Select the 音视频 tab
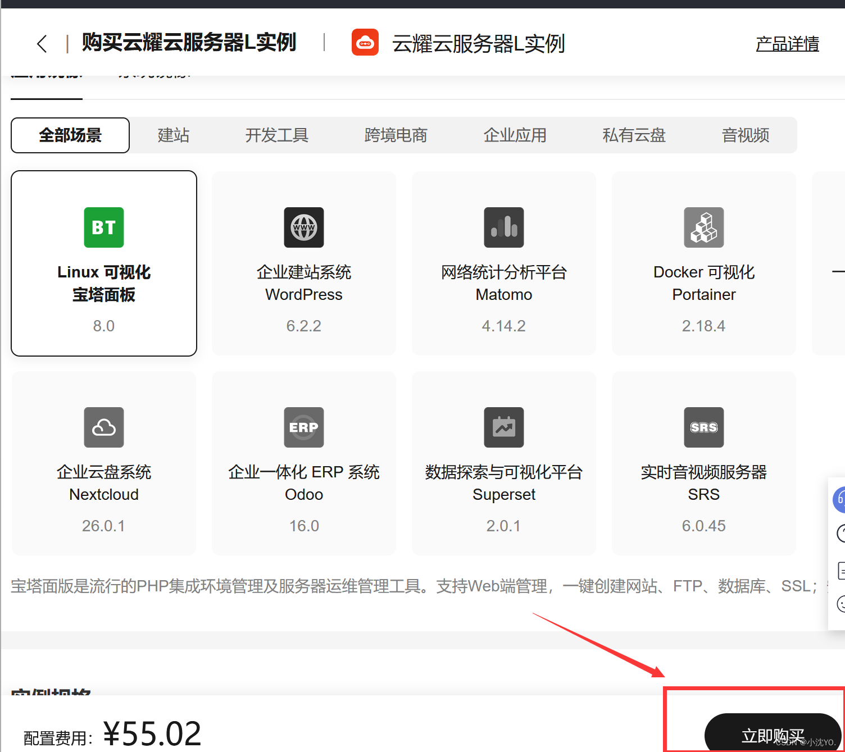Image resolution: width=845 pixels, height=752 pixels. coord(746,135)
